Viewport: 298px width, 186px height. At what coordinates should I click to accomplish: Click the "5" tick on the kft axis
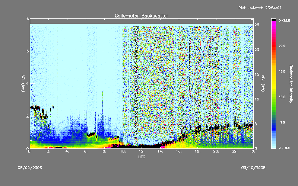tap(256, 124)
